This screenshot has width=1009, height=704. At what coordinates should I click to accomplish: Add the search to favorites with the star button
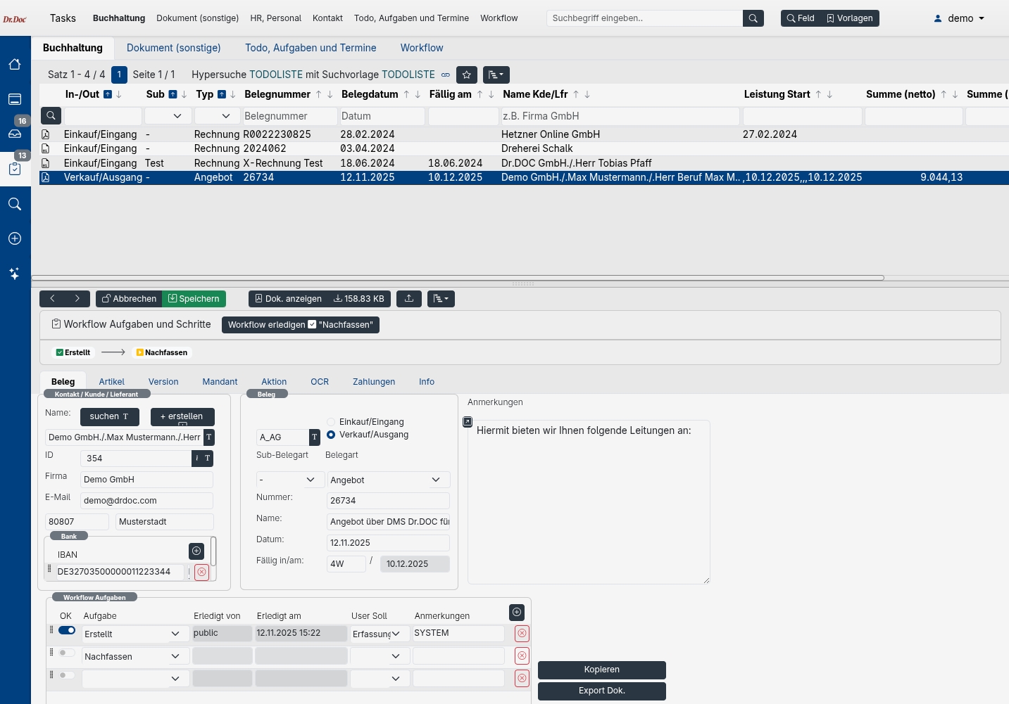(467, 75)
